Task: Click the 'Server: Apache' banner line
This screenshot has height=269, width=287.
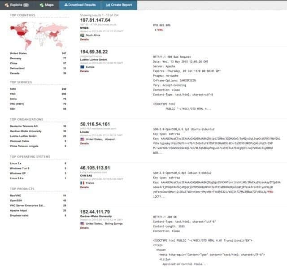Action: tap(164, 66)
